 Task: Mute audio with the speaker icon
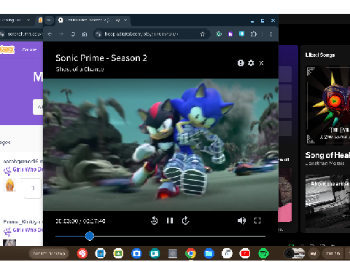click(241, 221)
